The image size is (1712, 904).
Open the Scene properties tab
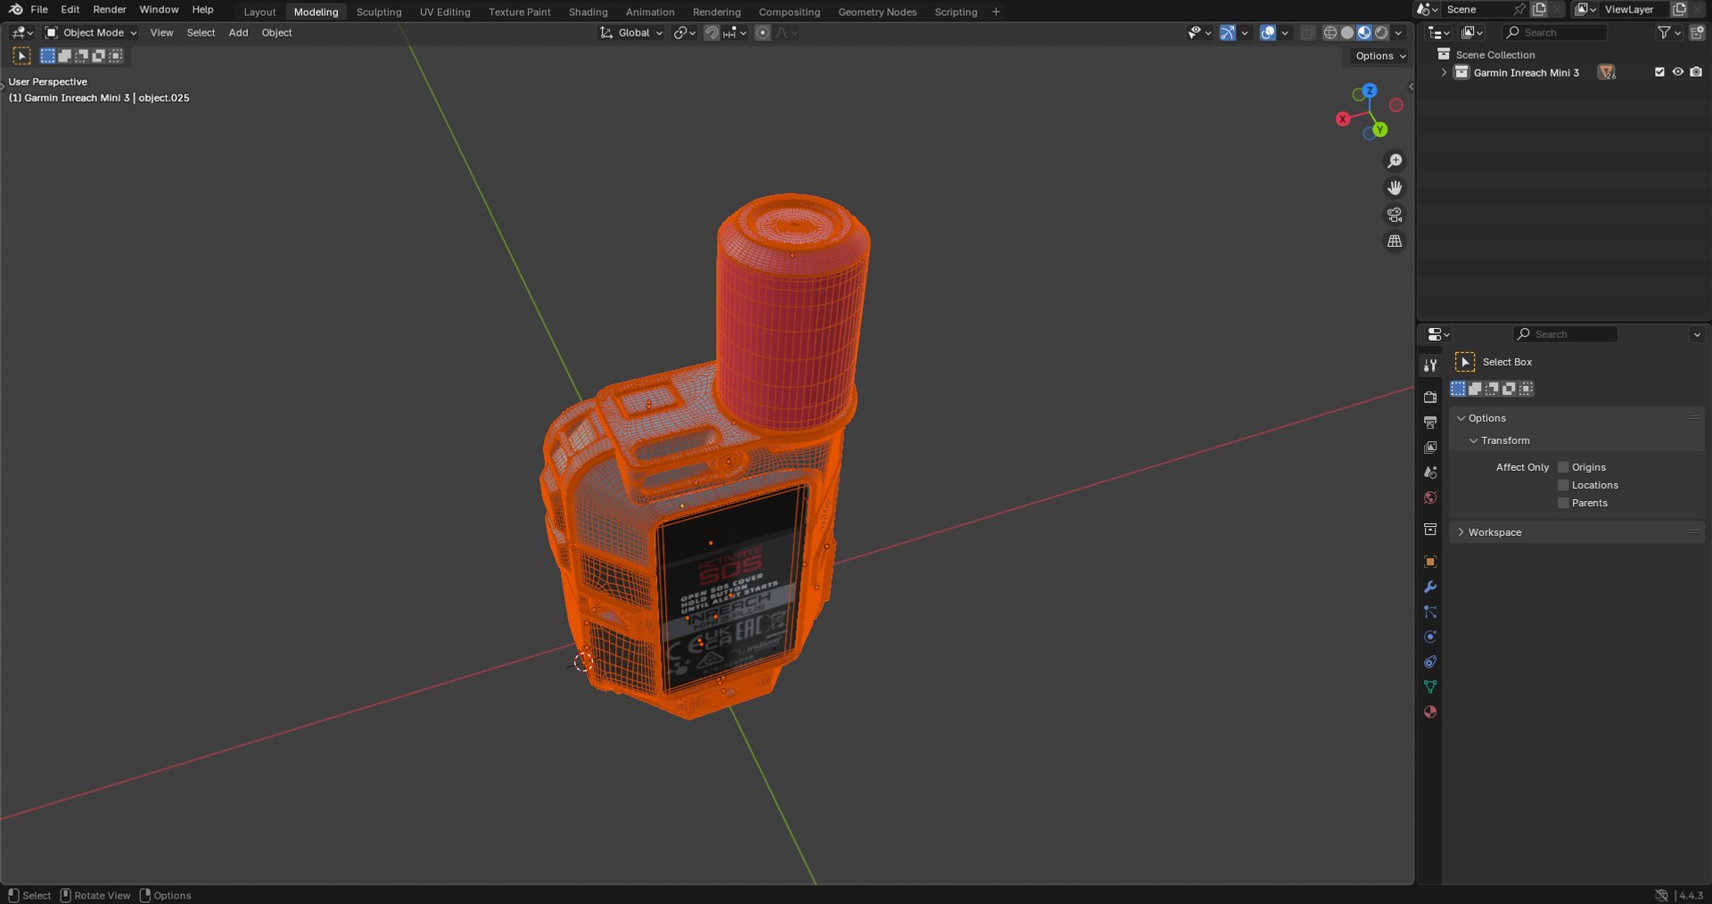(1430, 473)
